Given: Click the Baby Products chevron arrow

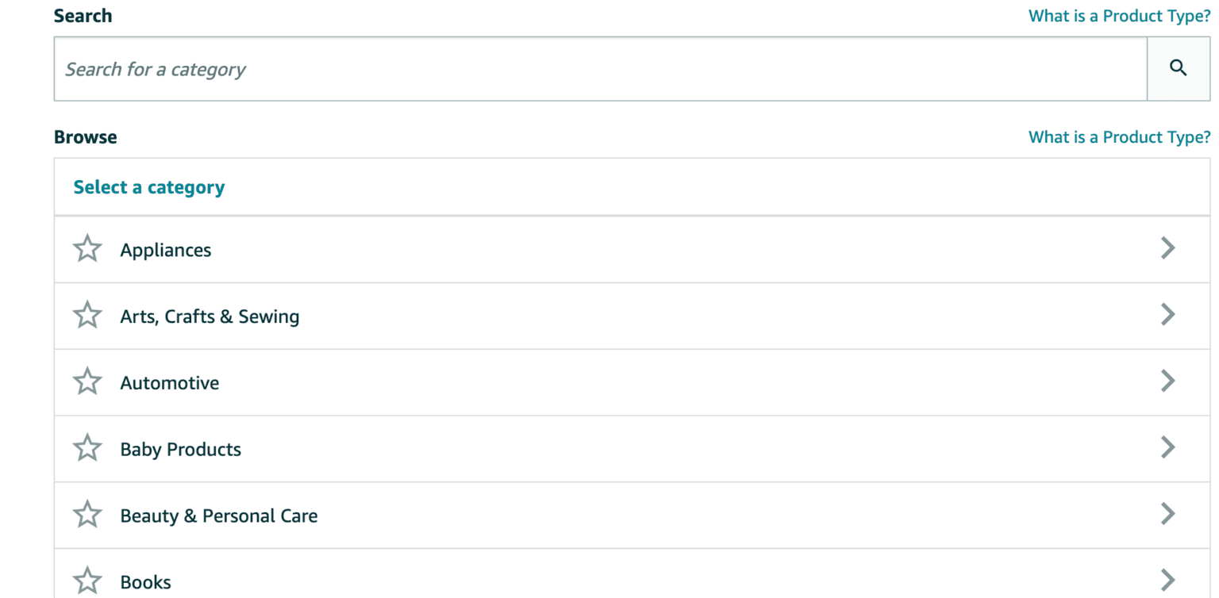Looking at the screenshot, I should [x=1167, y=448].
